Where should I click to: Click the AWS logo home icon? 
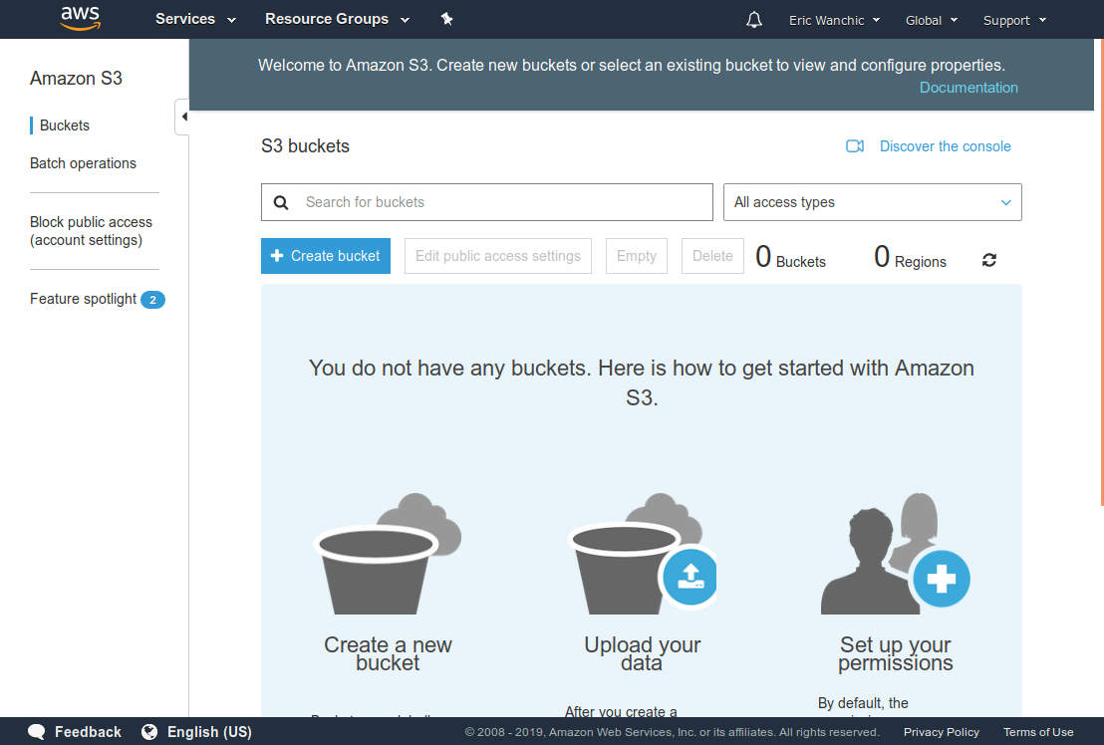(x=81, y=19)
